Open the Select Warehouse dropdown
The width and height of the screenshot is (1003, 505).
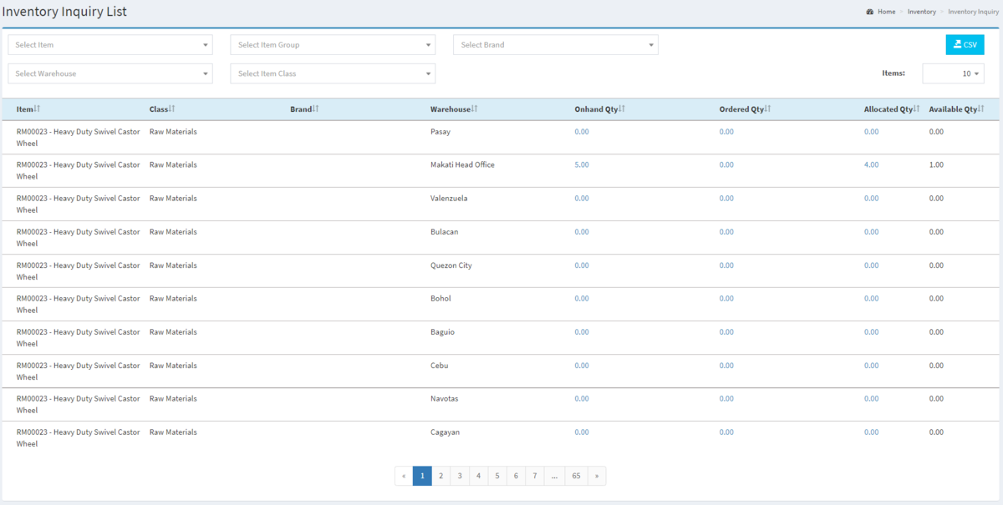(109, 73)
